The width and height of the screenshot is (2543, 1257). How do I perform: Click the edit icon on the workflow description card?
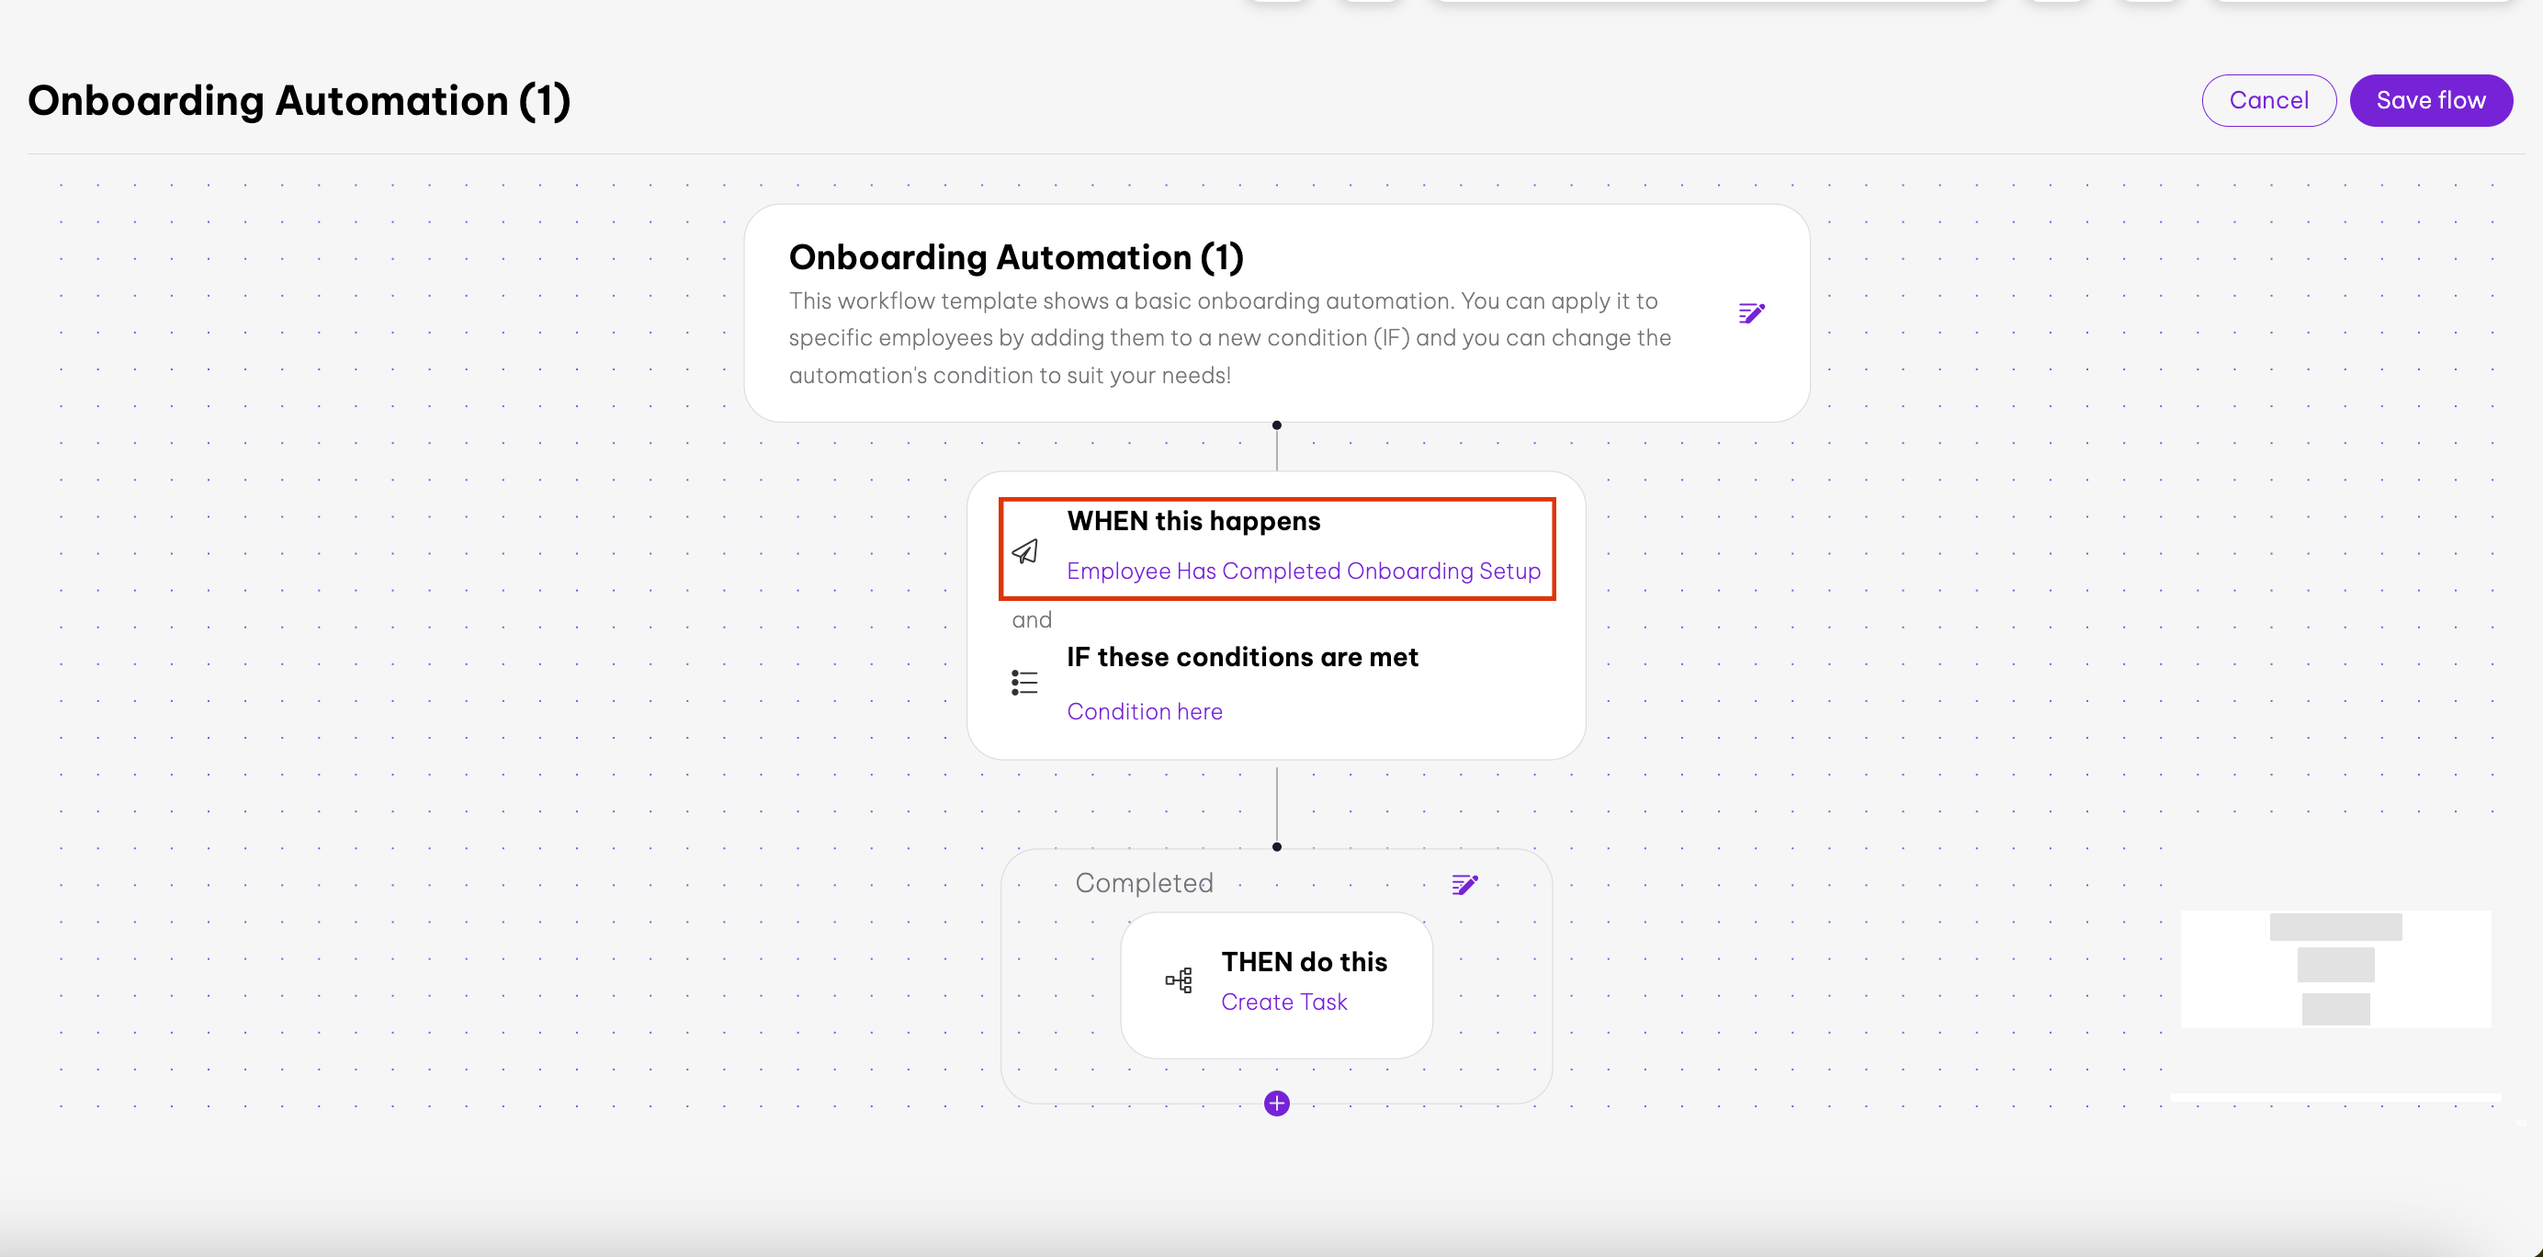click(x=1751, y=313)
